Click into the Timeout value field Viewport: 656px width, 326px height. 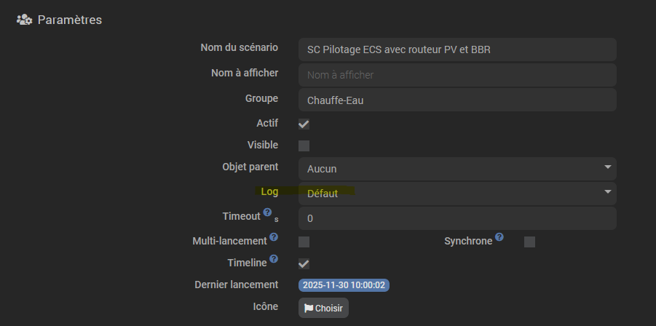pyautogui.click(x=457, y=218)
